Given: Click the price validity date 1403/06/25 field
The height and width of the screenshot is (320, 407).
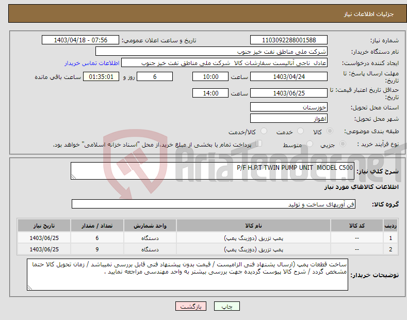Looking at the screenshot, I should [289, 93].
